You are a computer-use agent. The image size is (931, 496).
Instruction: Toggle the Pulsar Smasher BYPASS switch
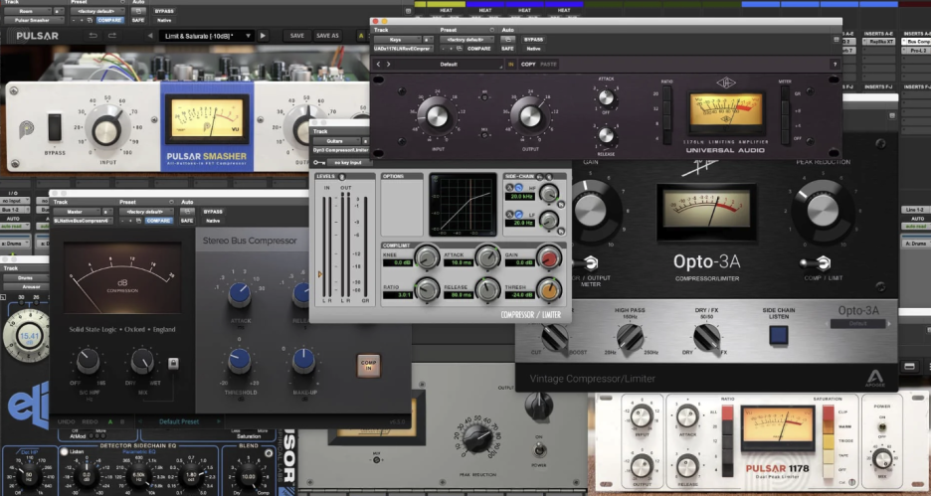click(x=55, y=127)
